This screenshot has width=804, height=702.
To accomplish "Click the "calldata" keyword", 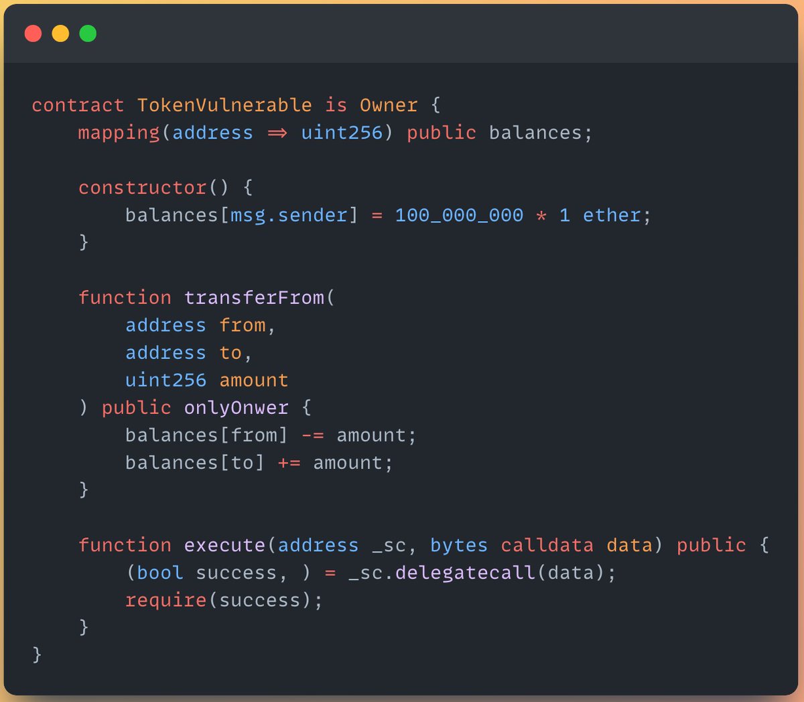I will click(x=547, y=545).
